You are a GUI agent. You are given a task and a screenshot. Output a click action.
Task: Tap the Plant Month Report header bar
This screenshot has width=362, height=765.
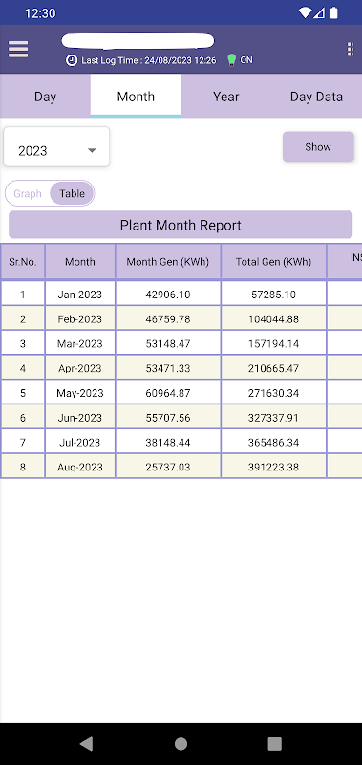point(181,225)
